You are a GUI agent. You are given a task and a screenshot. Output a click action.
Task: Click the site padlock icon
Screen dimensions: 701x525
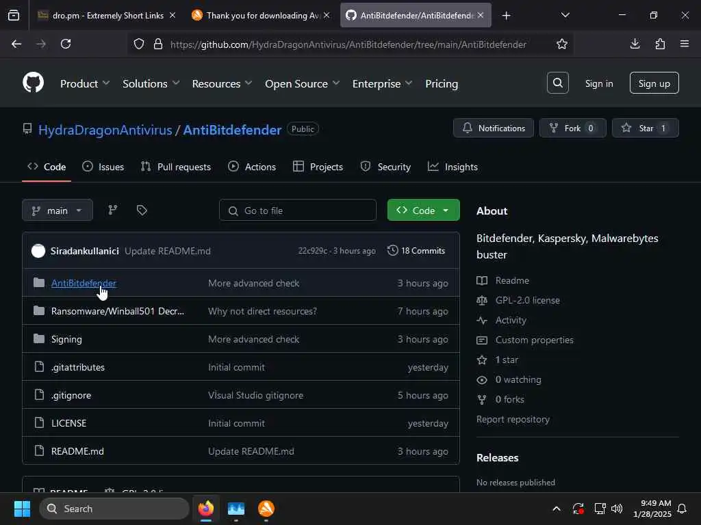click(158, 44)
